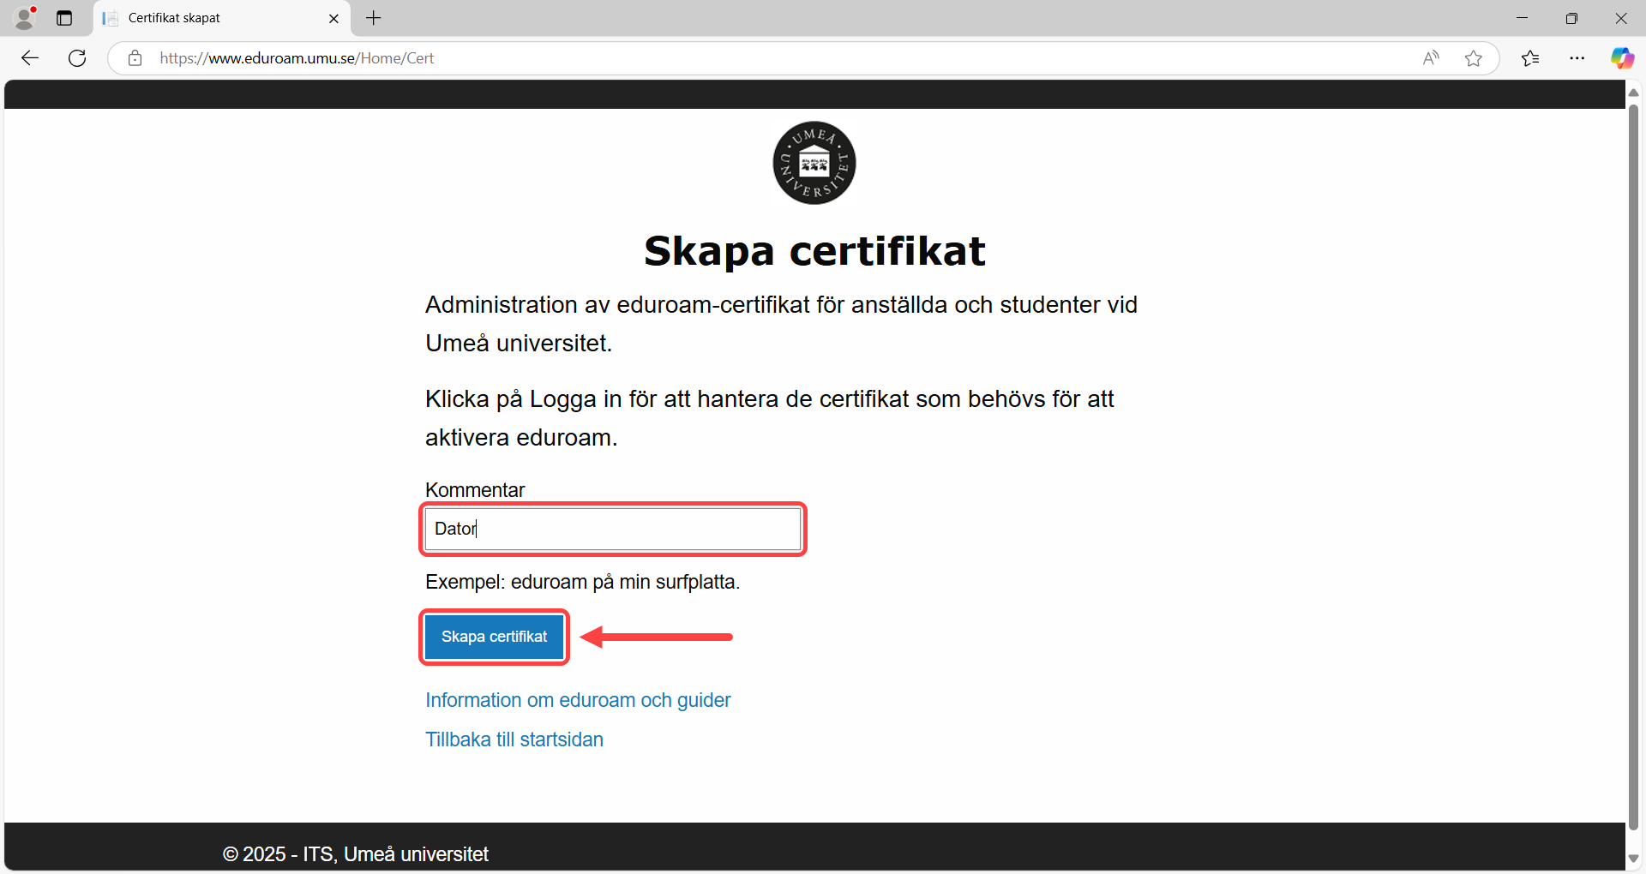Reload the page with Refresh icon

[77, 58]
